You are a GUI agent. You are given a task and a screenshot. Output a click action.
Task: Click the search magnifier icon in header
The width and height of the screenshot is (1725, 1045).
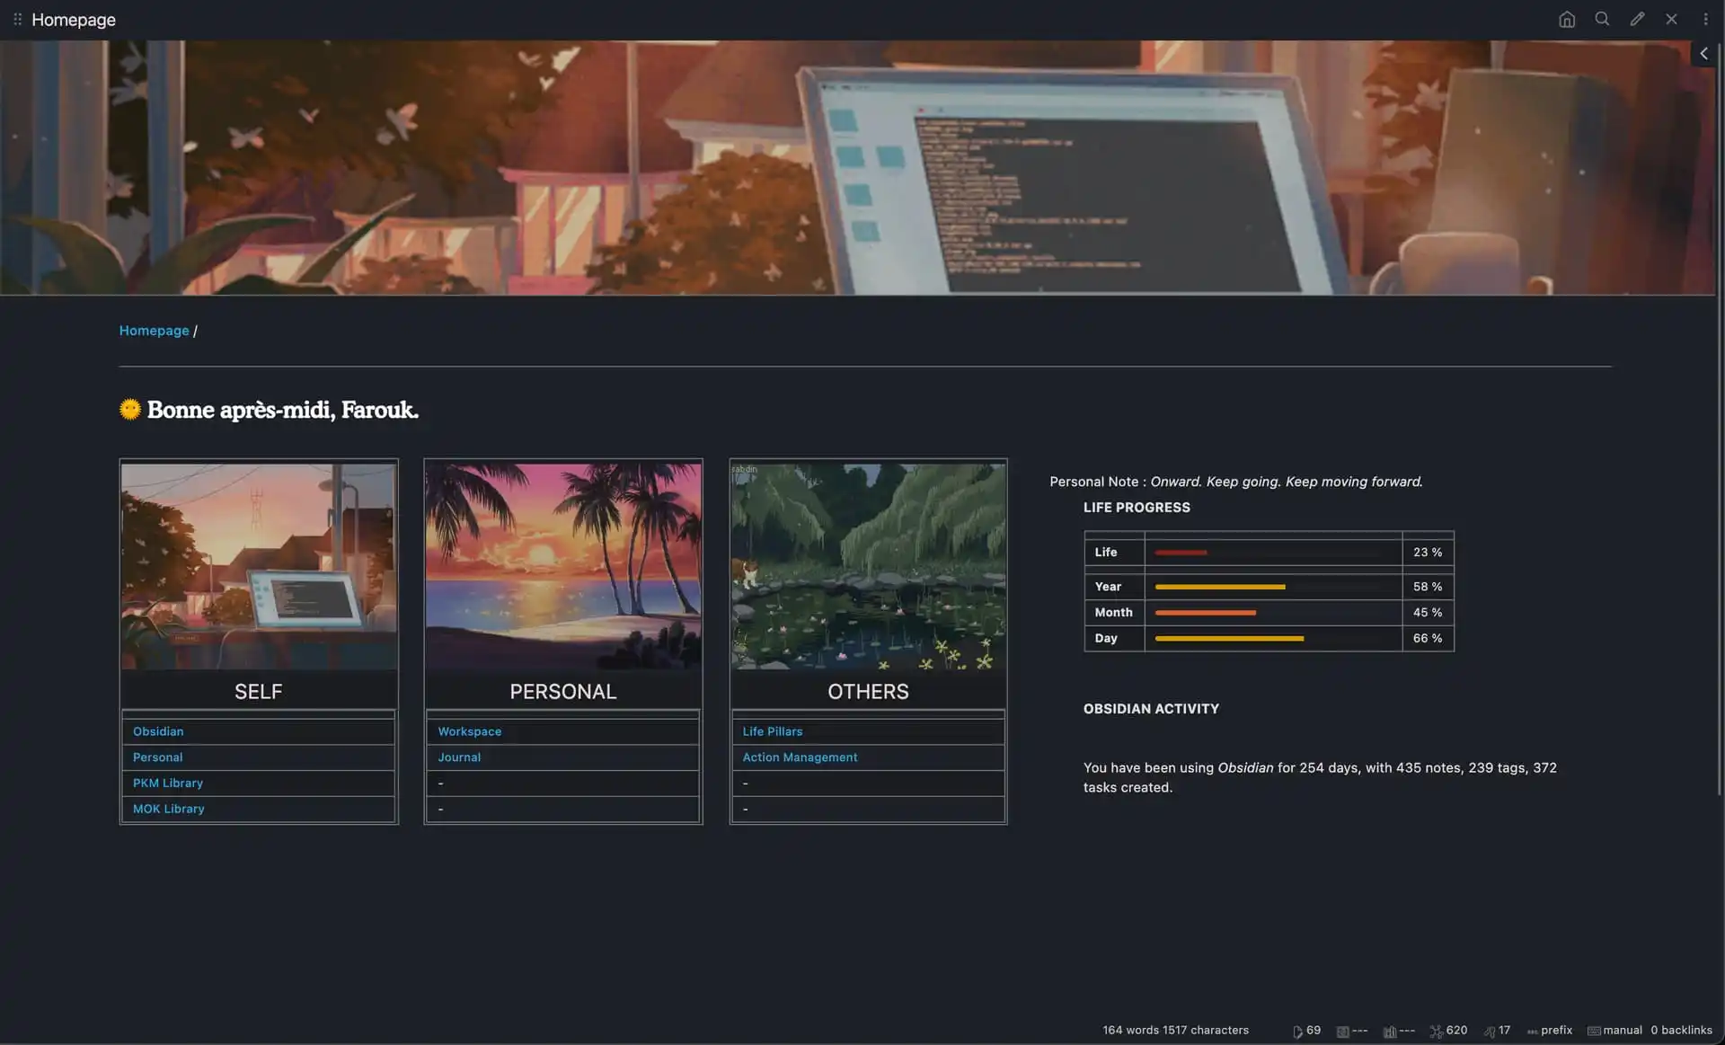[x=1601, y=19]
